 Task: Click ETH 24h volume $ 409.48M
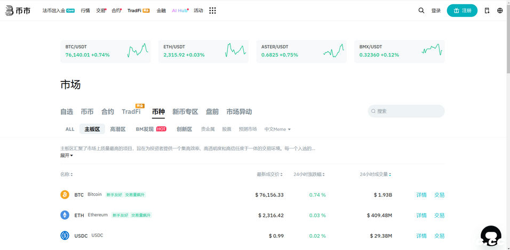coord(379,215)
